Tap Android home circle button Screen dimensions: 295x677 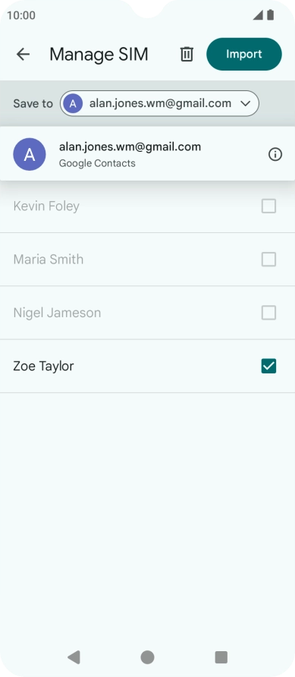147,657
